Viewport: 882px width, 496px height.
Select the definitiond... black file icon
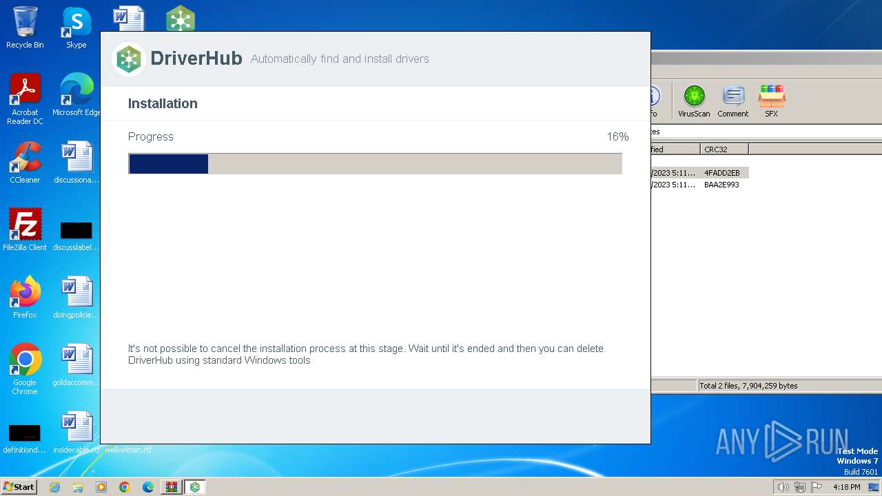[x=25, y=438]
